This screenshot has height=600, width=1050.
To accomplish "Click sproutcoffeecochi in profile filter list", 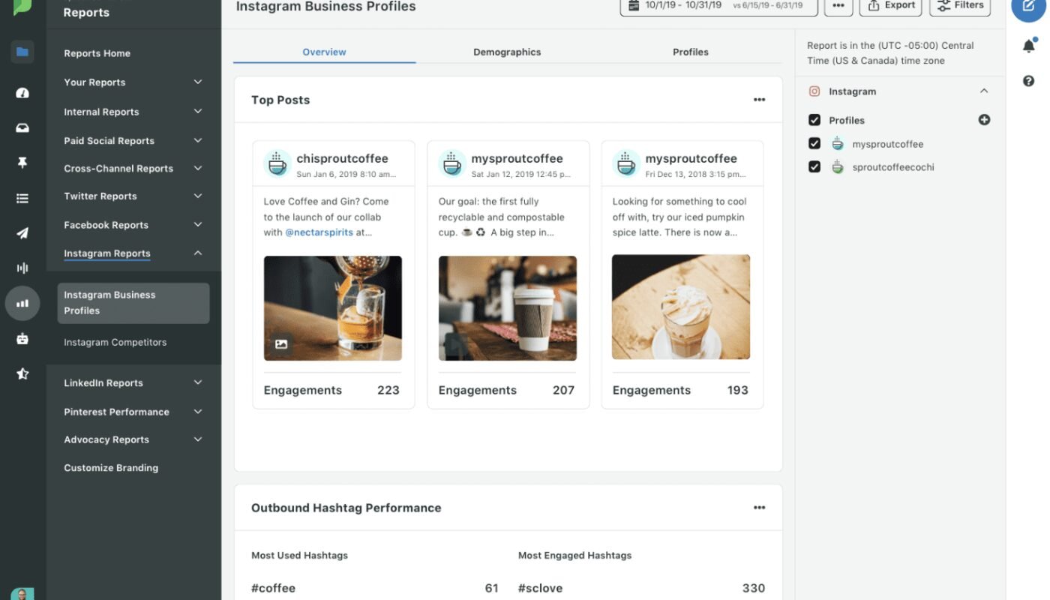I will click(x=893, y=167).
